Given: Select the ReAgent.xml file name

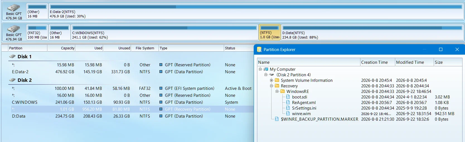Looking at the screenshot, I should pyautogui.click(x=304, y=103).
